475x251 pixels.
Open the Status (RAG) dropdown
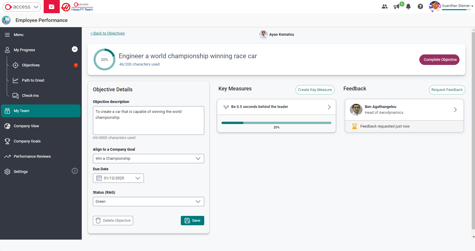(x=148, y=202)
